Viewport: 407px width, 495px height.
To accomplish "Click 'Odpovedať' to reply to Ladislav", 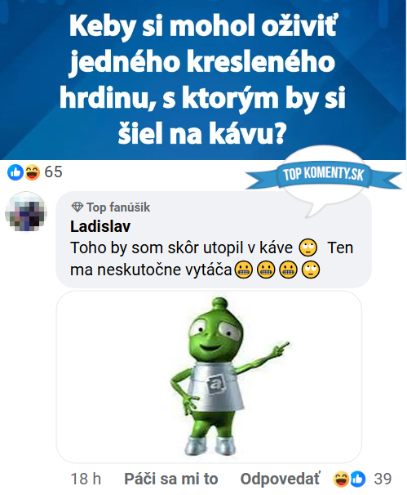I will click(281, 479).
